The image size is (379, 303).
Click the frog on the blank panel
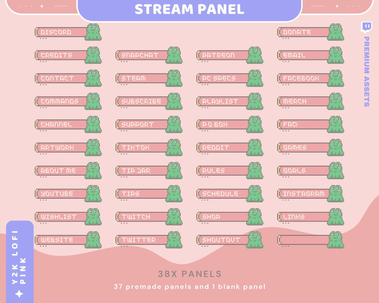[336, 240]
